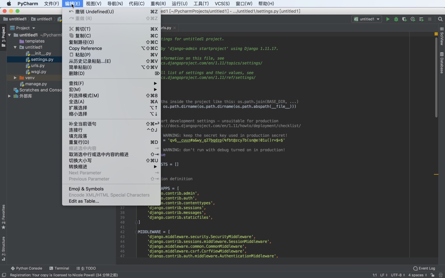The width and height of the screenshot is (445, 278).
Task: Click the profiler clock-play icon
Action: (413, 19)
